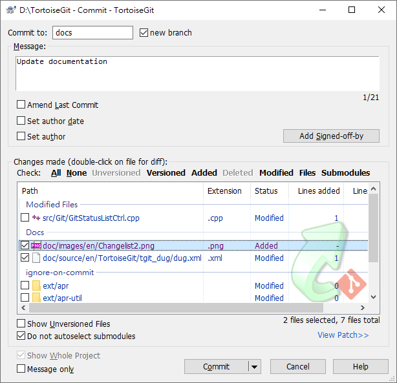
Task: Click the file list scroll right arrow
Action: pos(363,307)
